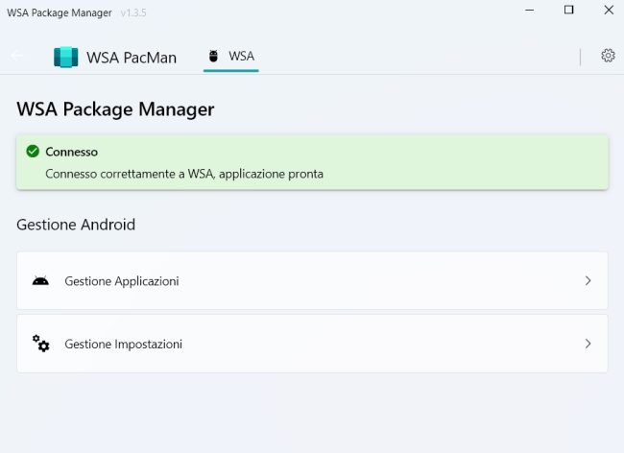This screenshot has height=453, width=624.
Task: Click the Android robot icon beside Gestione Applicazioni
Action: click(x=40, y=281)
